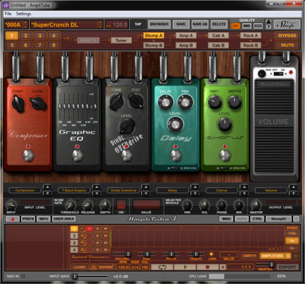Toggle the Graphic EQ pedal footswitch
This screenshot has width=305, height=284.
pos(77,155)
